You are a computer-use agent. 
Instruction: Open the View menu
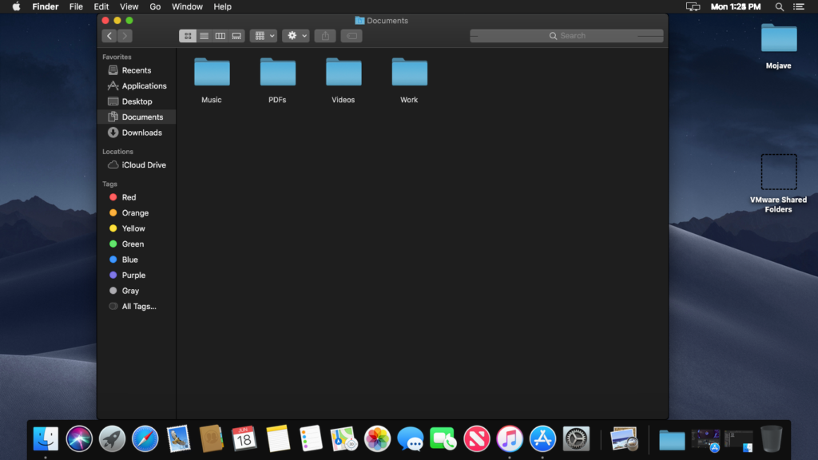tap(129, 6)
